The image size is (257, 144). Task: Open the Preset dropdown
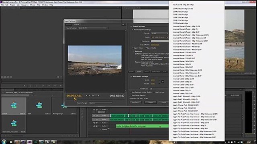click(159, 37)
